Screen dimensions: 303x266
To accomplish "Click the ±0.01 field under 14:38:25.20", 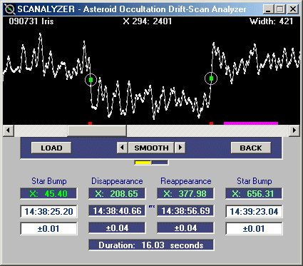I will point(48,229).
